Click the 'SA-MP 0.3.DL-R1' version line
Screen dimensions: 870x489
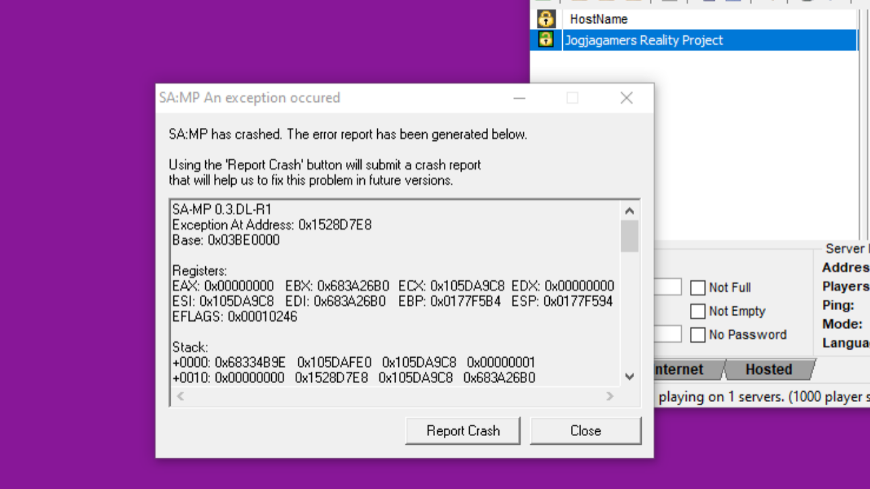click(x=222, y=209)
